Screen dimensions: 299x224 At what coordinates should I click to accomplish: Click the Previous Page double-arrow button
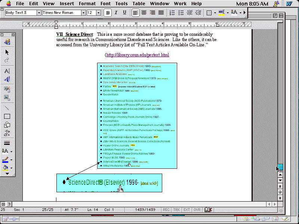pos(280,186)
